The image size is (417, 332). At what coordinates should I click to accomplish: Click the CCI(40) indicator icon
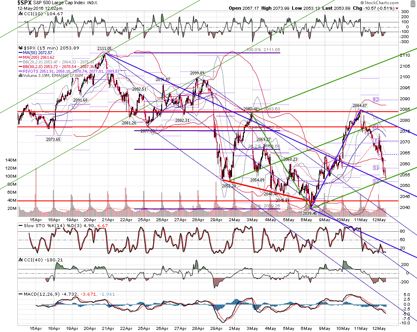point(20,260)
